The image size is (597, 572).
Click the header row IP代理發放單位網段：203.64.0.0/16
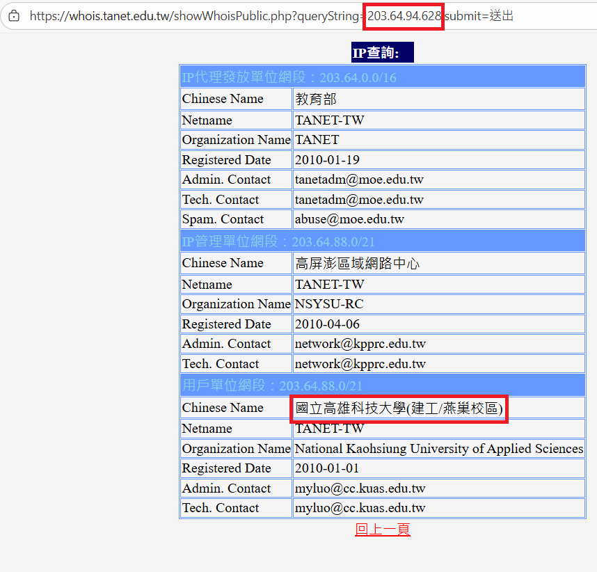[382, 77]
